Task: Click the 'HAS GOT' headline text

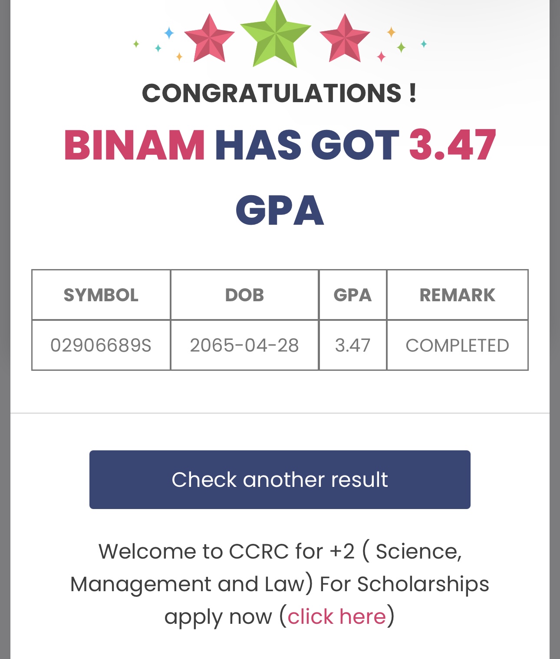Action: pyautogui.click(x=306, y=145)
